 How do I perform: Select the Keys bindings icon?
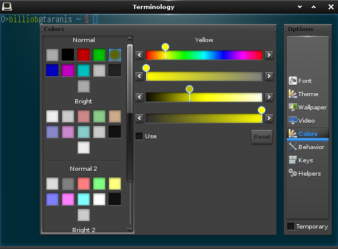click(292, 160)
